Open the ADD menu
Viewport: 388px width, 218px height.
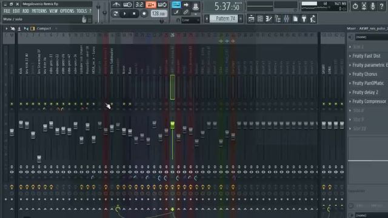click(25, 11)
